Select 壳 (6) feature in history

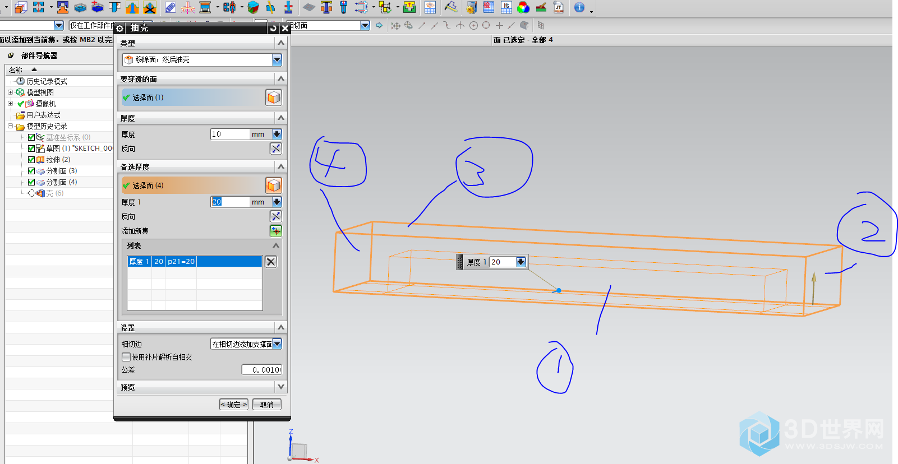(54, 193)
